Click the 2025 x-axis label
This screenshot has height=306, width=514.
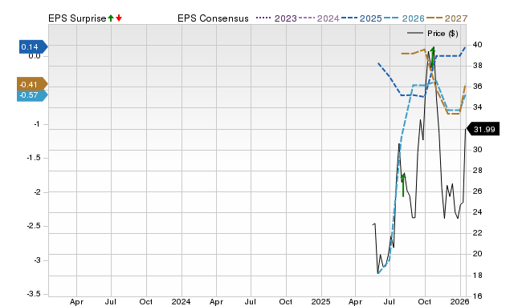(320, 302)
